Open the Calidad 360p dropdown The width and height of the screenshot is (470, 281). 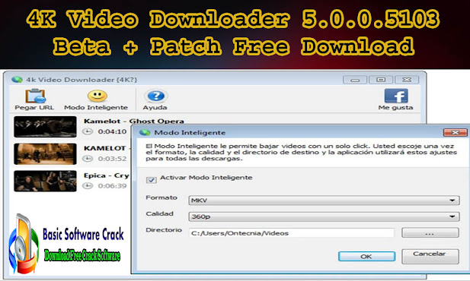point(324,216)
